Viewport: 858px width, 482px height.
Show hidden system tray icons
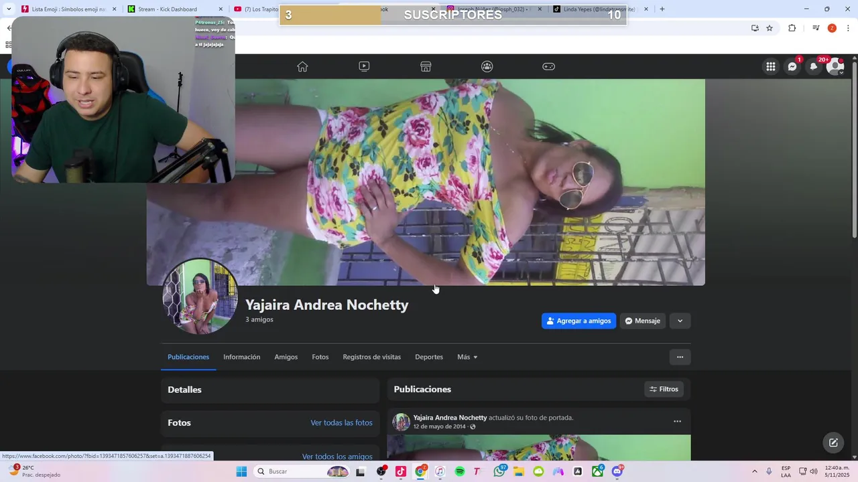pos(754,471)
